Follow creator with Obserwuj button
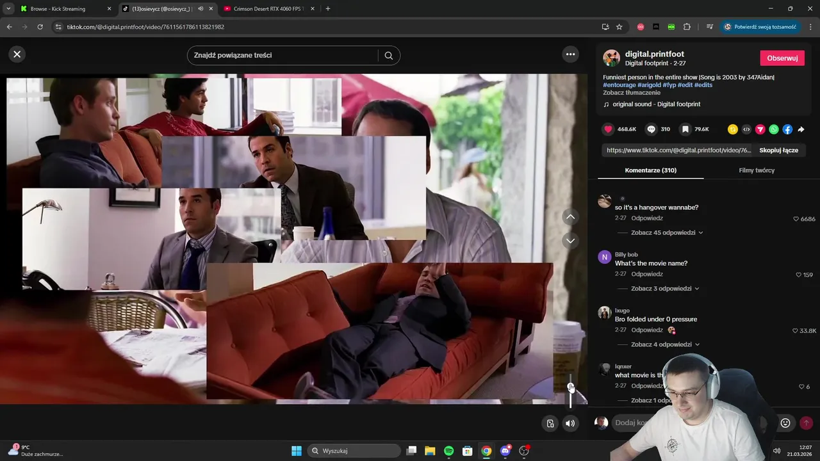 coord(782,58)
